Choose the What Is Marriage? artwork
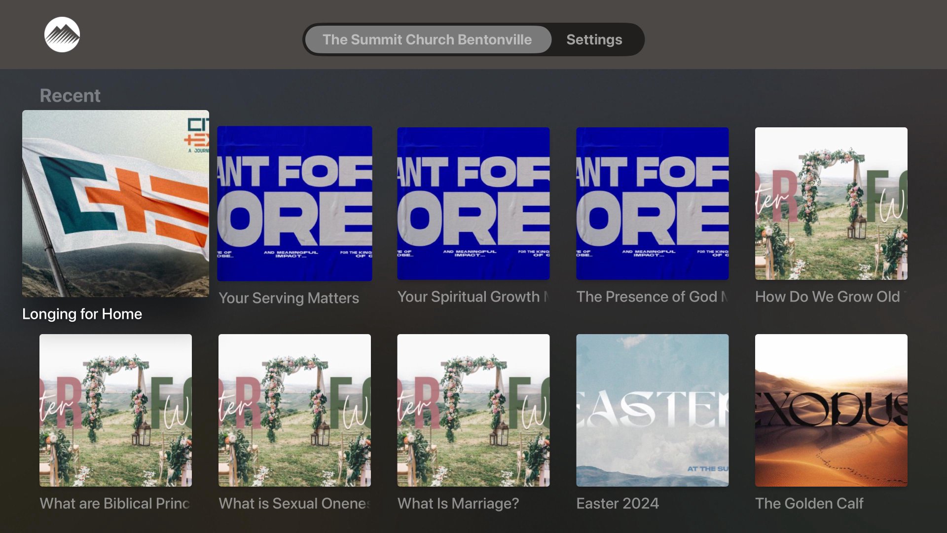This screenshot has width=947, height=533. 473,410
